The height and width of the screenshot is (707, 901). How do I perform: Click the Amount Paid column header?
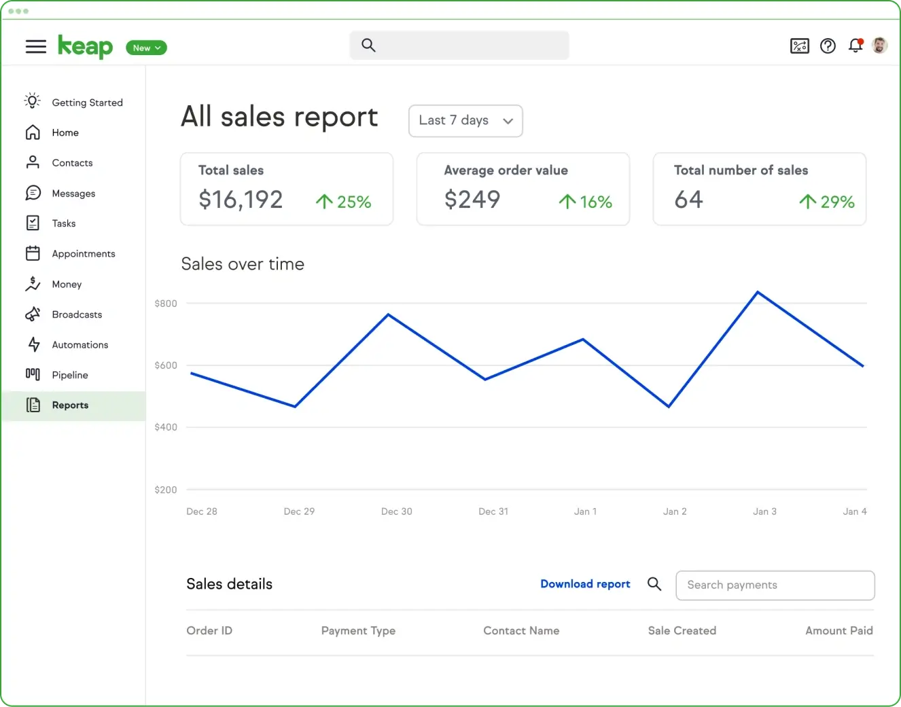click(838, 631)
